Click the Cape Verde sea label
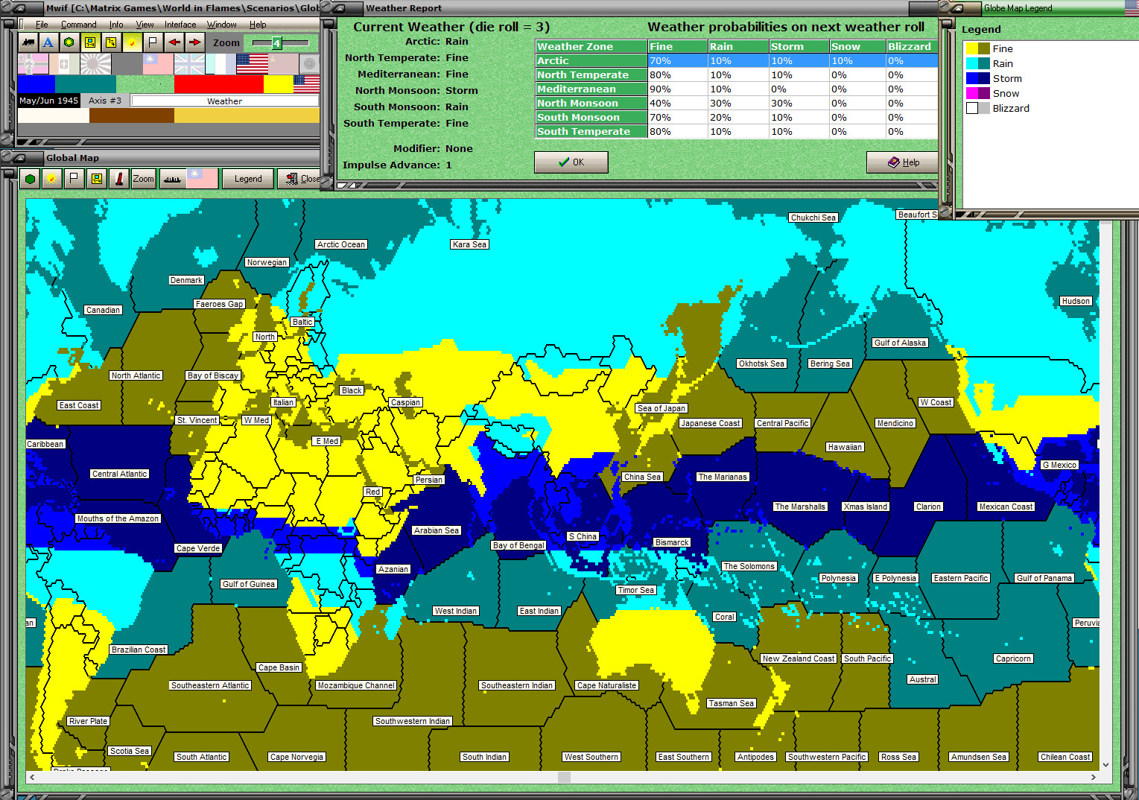Screen dimensions: 1139x800 pyautogui.click(x=198, y=548)
